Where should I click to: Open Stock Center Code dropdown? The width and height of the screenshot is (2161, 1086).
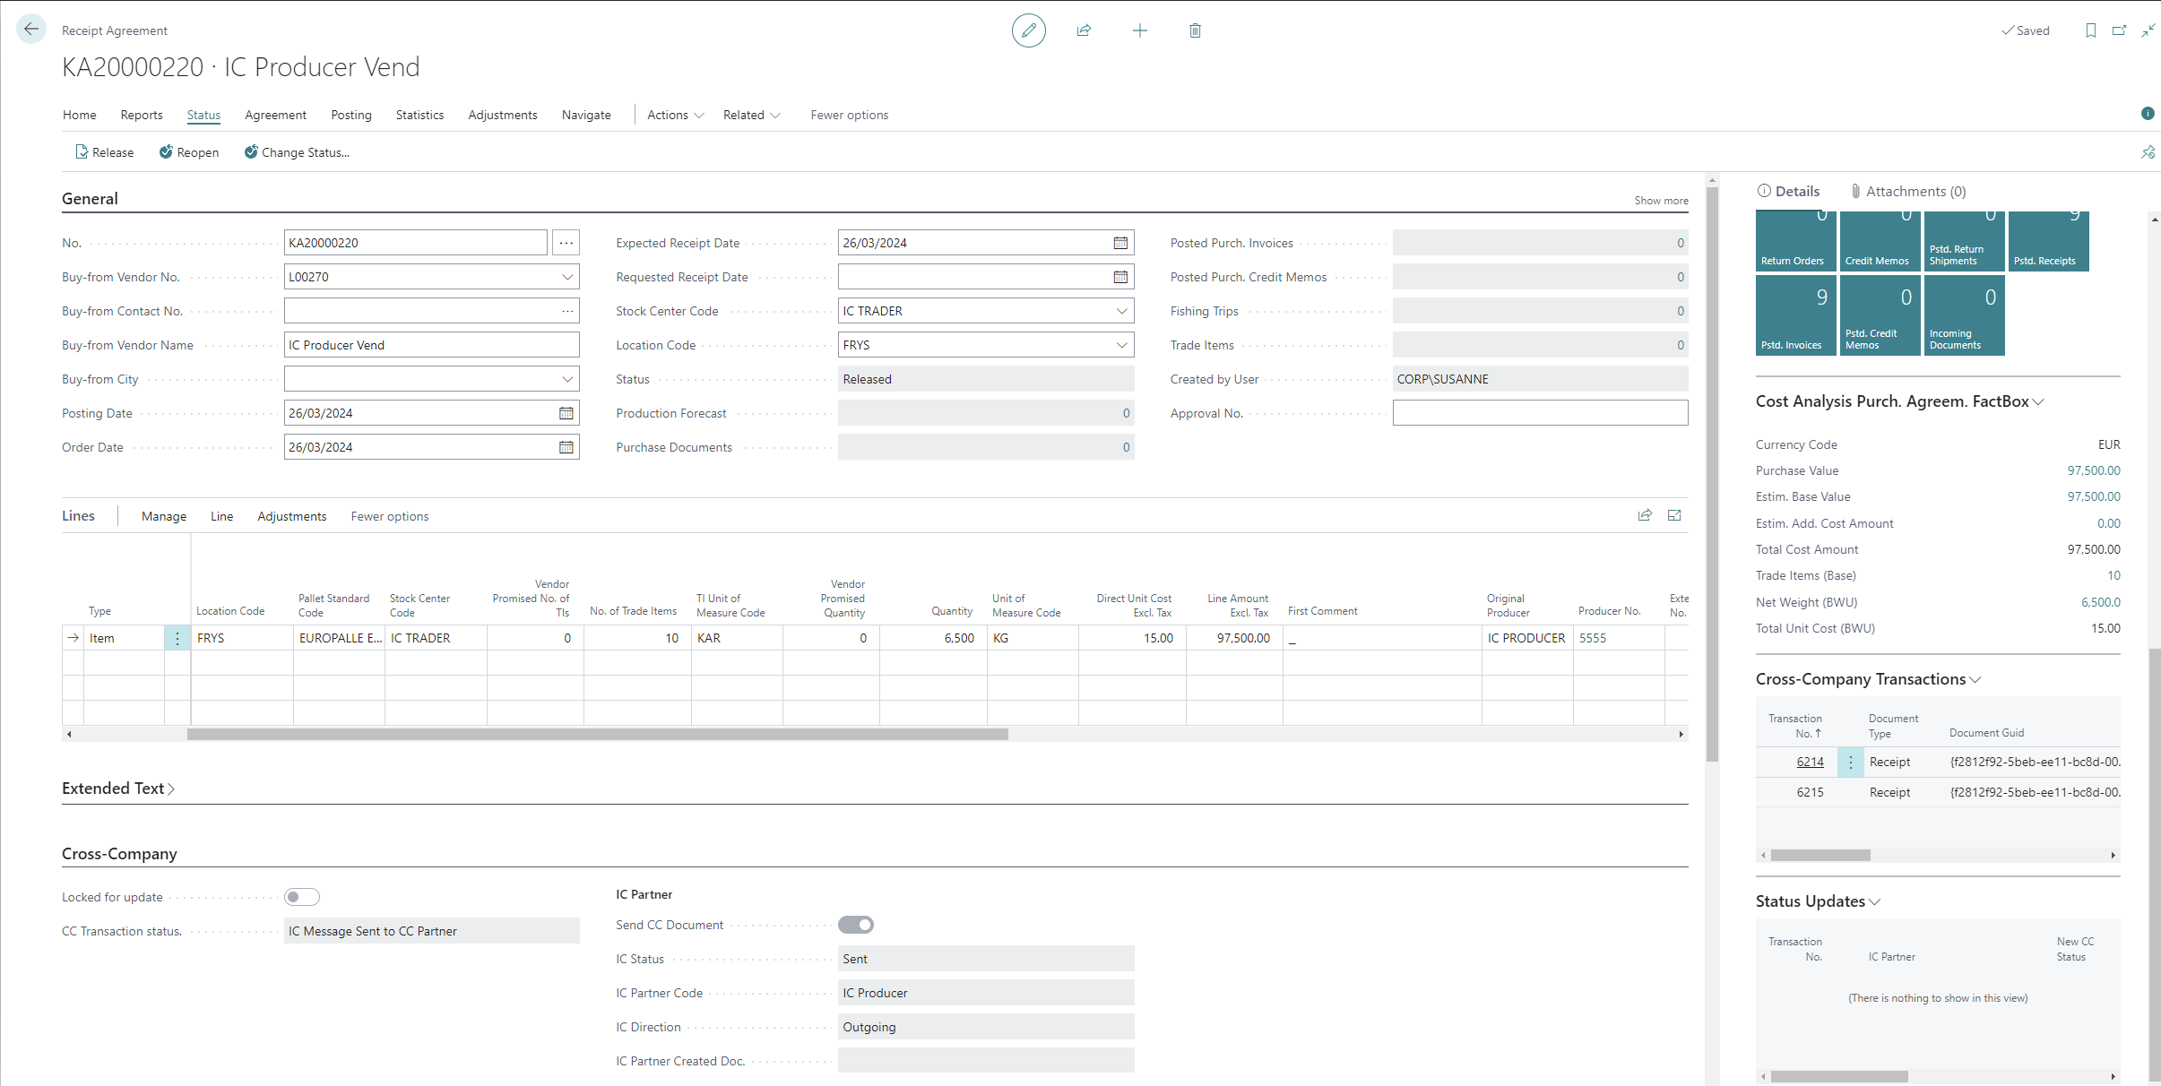pos(1121,311)
